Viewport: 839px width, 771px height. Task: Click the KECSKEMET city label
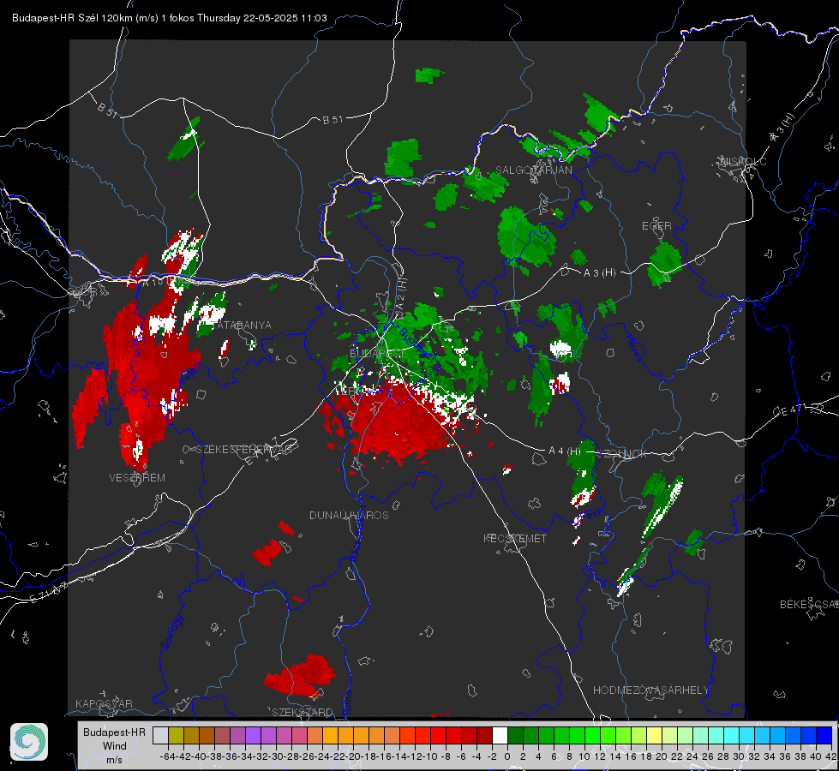point(515,538)
